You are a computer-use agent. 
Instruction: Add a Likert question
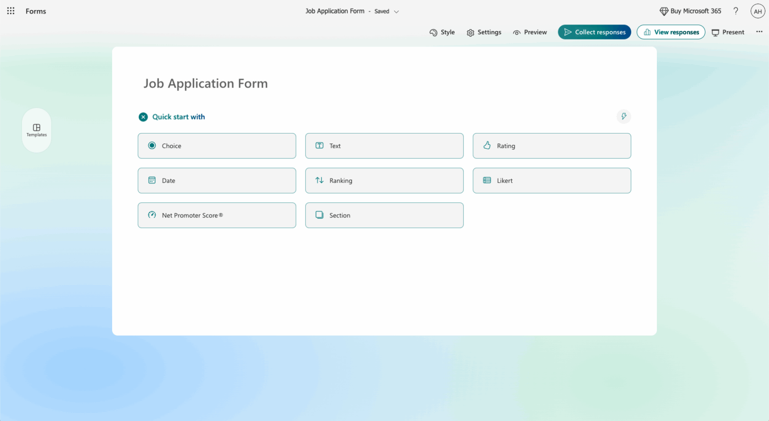coord(551,180)
